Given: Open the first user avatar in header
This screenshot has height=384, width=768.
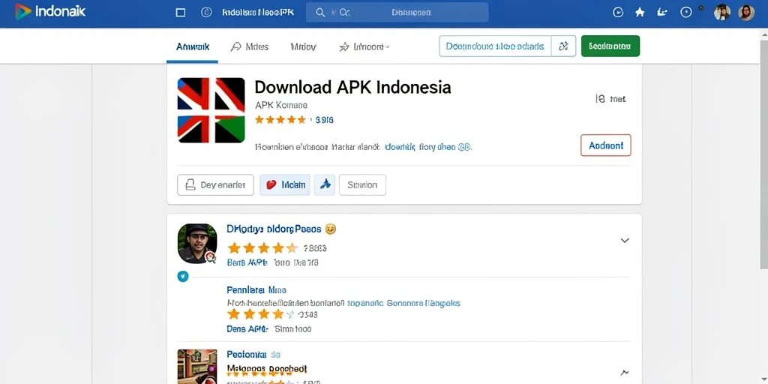Looking at the screenshot, I should (x=722, y=13).
